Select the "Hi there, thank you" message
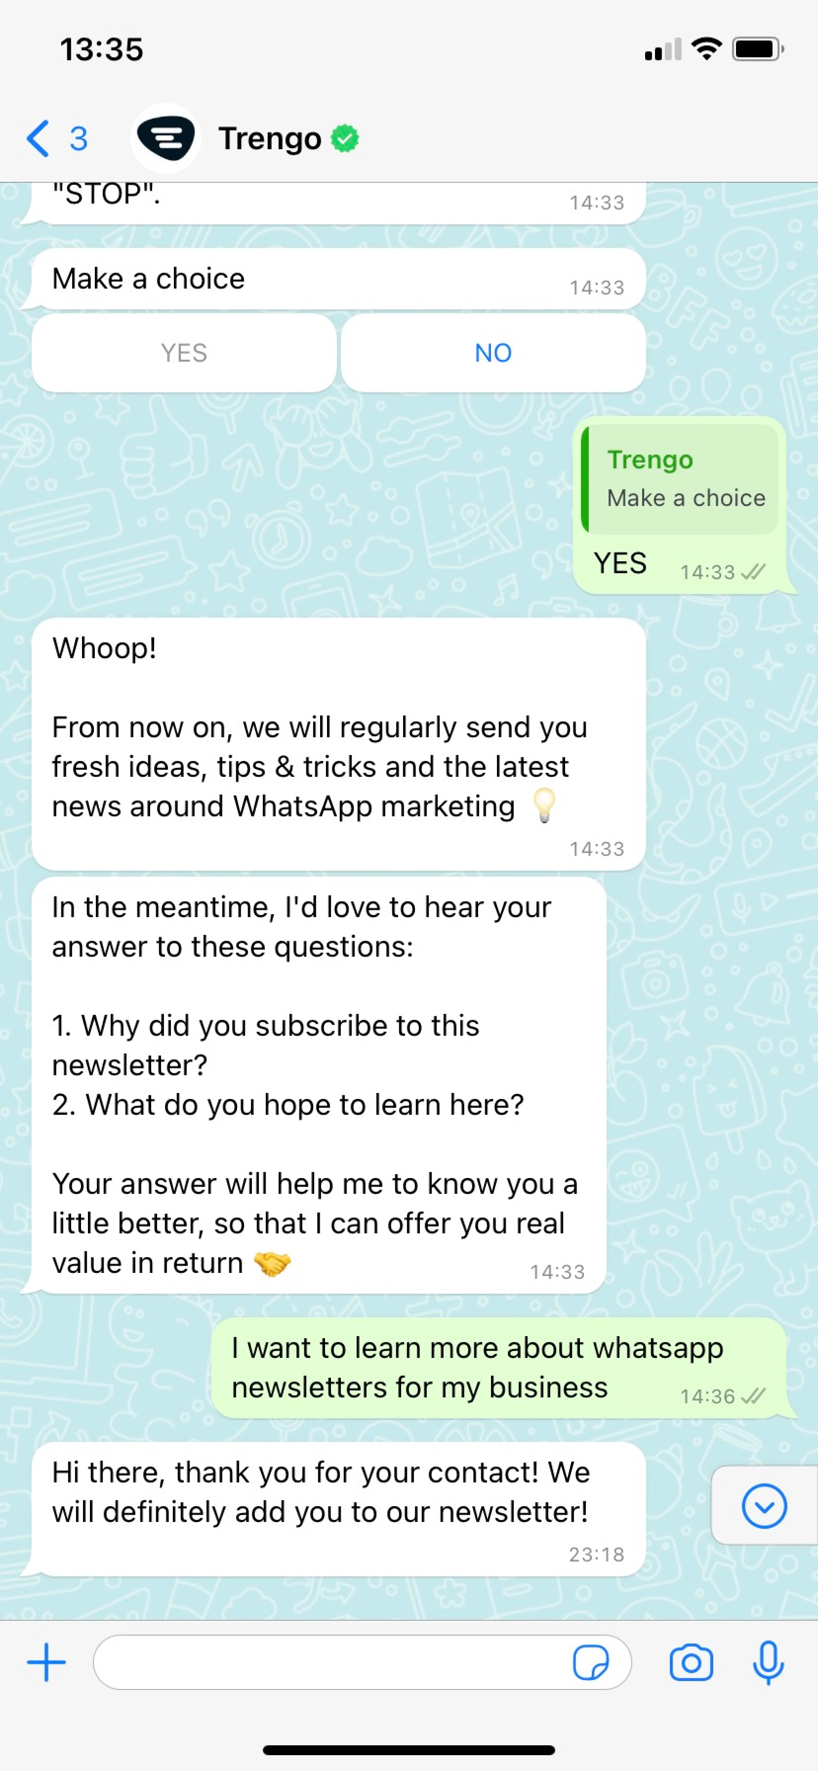 (338, 1509)
